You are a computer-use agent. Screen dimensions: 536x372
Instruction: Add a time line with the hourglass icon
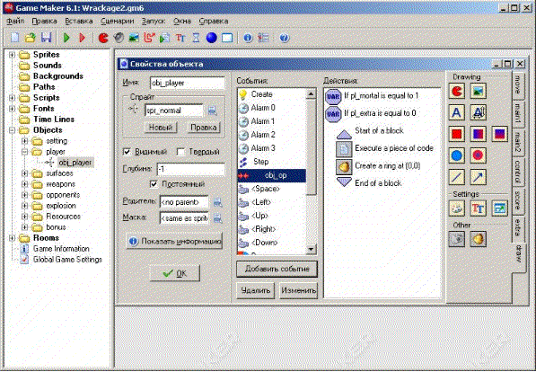click(196, 38)
